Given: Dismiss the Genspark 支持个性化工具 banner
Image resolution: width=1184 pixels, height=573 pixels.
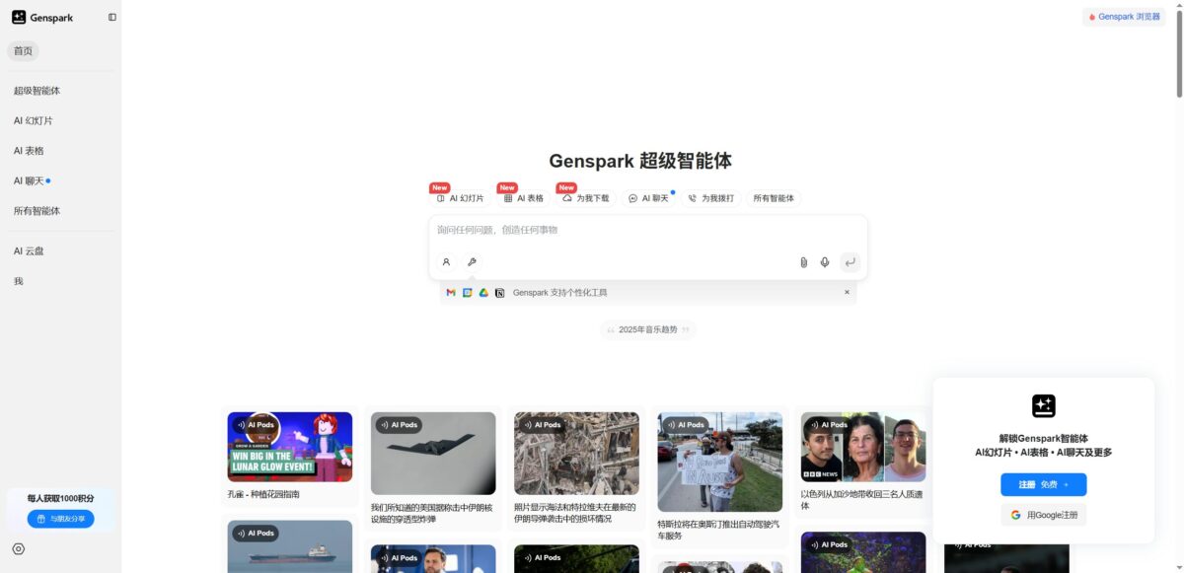Looking at the screenshot, I should click(x=847, y=292).
